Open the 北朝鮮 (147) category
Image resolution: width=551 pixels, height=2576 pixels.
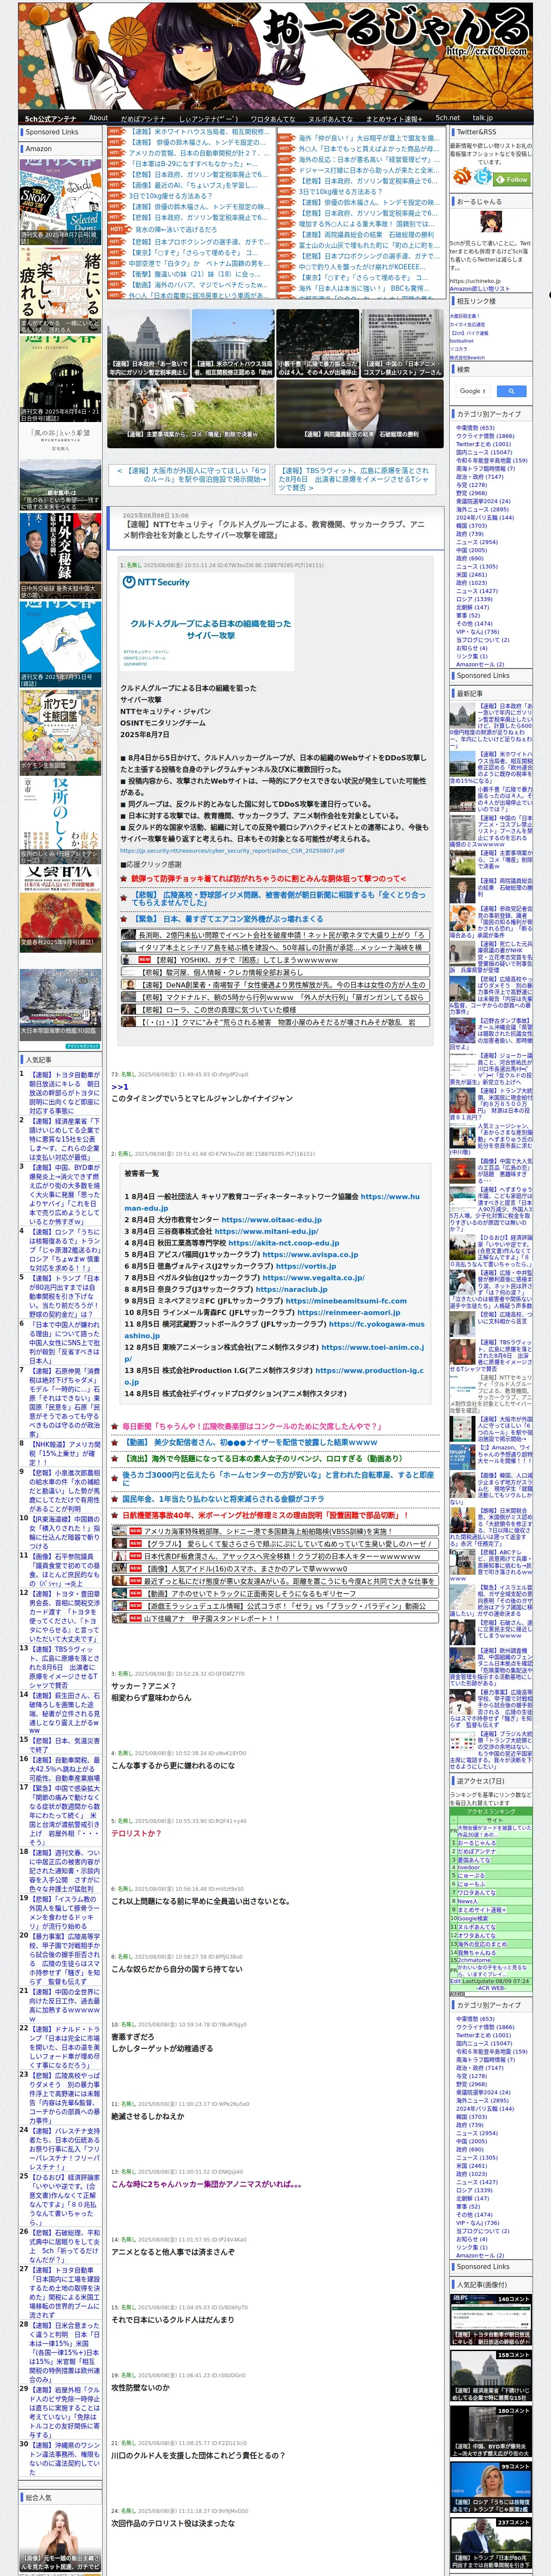pos(473,607)
